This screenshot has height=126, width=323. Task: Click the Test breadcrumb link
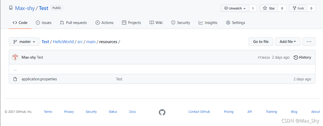pos(45,42)
